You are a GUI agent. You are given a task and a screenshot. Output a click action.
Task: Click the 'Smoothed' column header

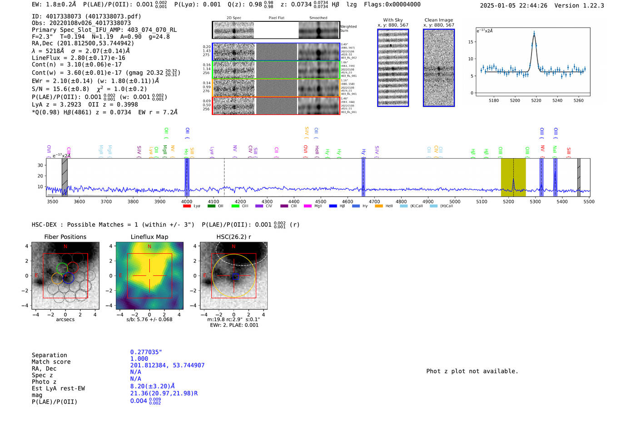click(318, 18)
